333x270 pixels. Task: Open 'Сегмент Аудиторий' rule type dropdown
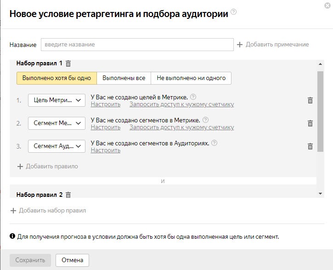coord(56,146)
